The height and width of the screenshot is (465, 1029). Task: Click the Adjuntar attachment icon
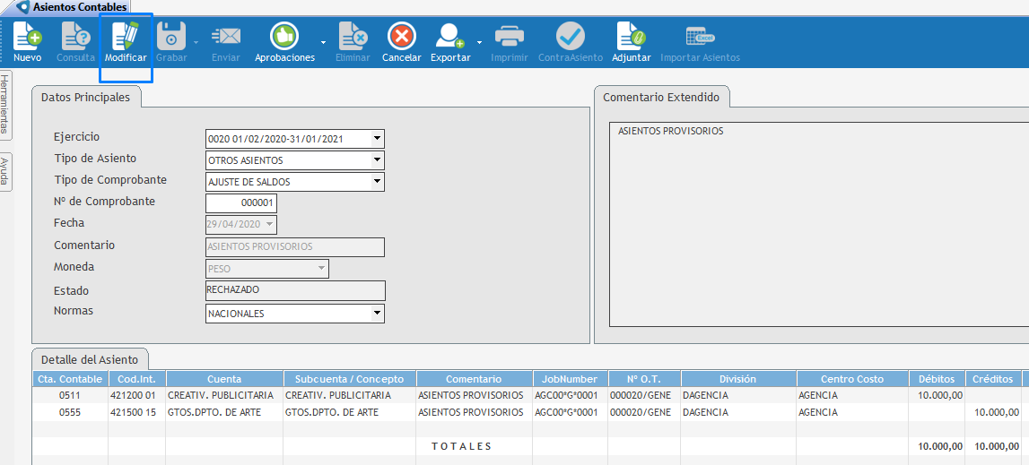tap(631, 37)
